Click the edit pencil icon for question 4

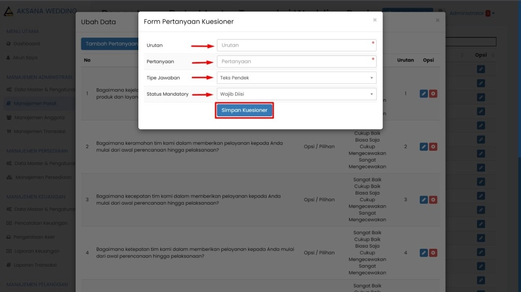click(x=423, y=252)
